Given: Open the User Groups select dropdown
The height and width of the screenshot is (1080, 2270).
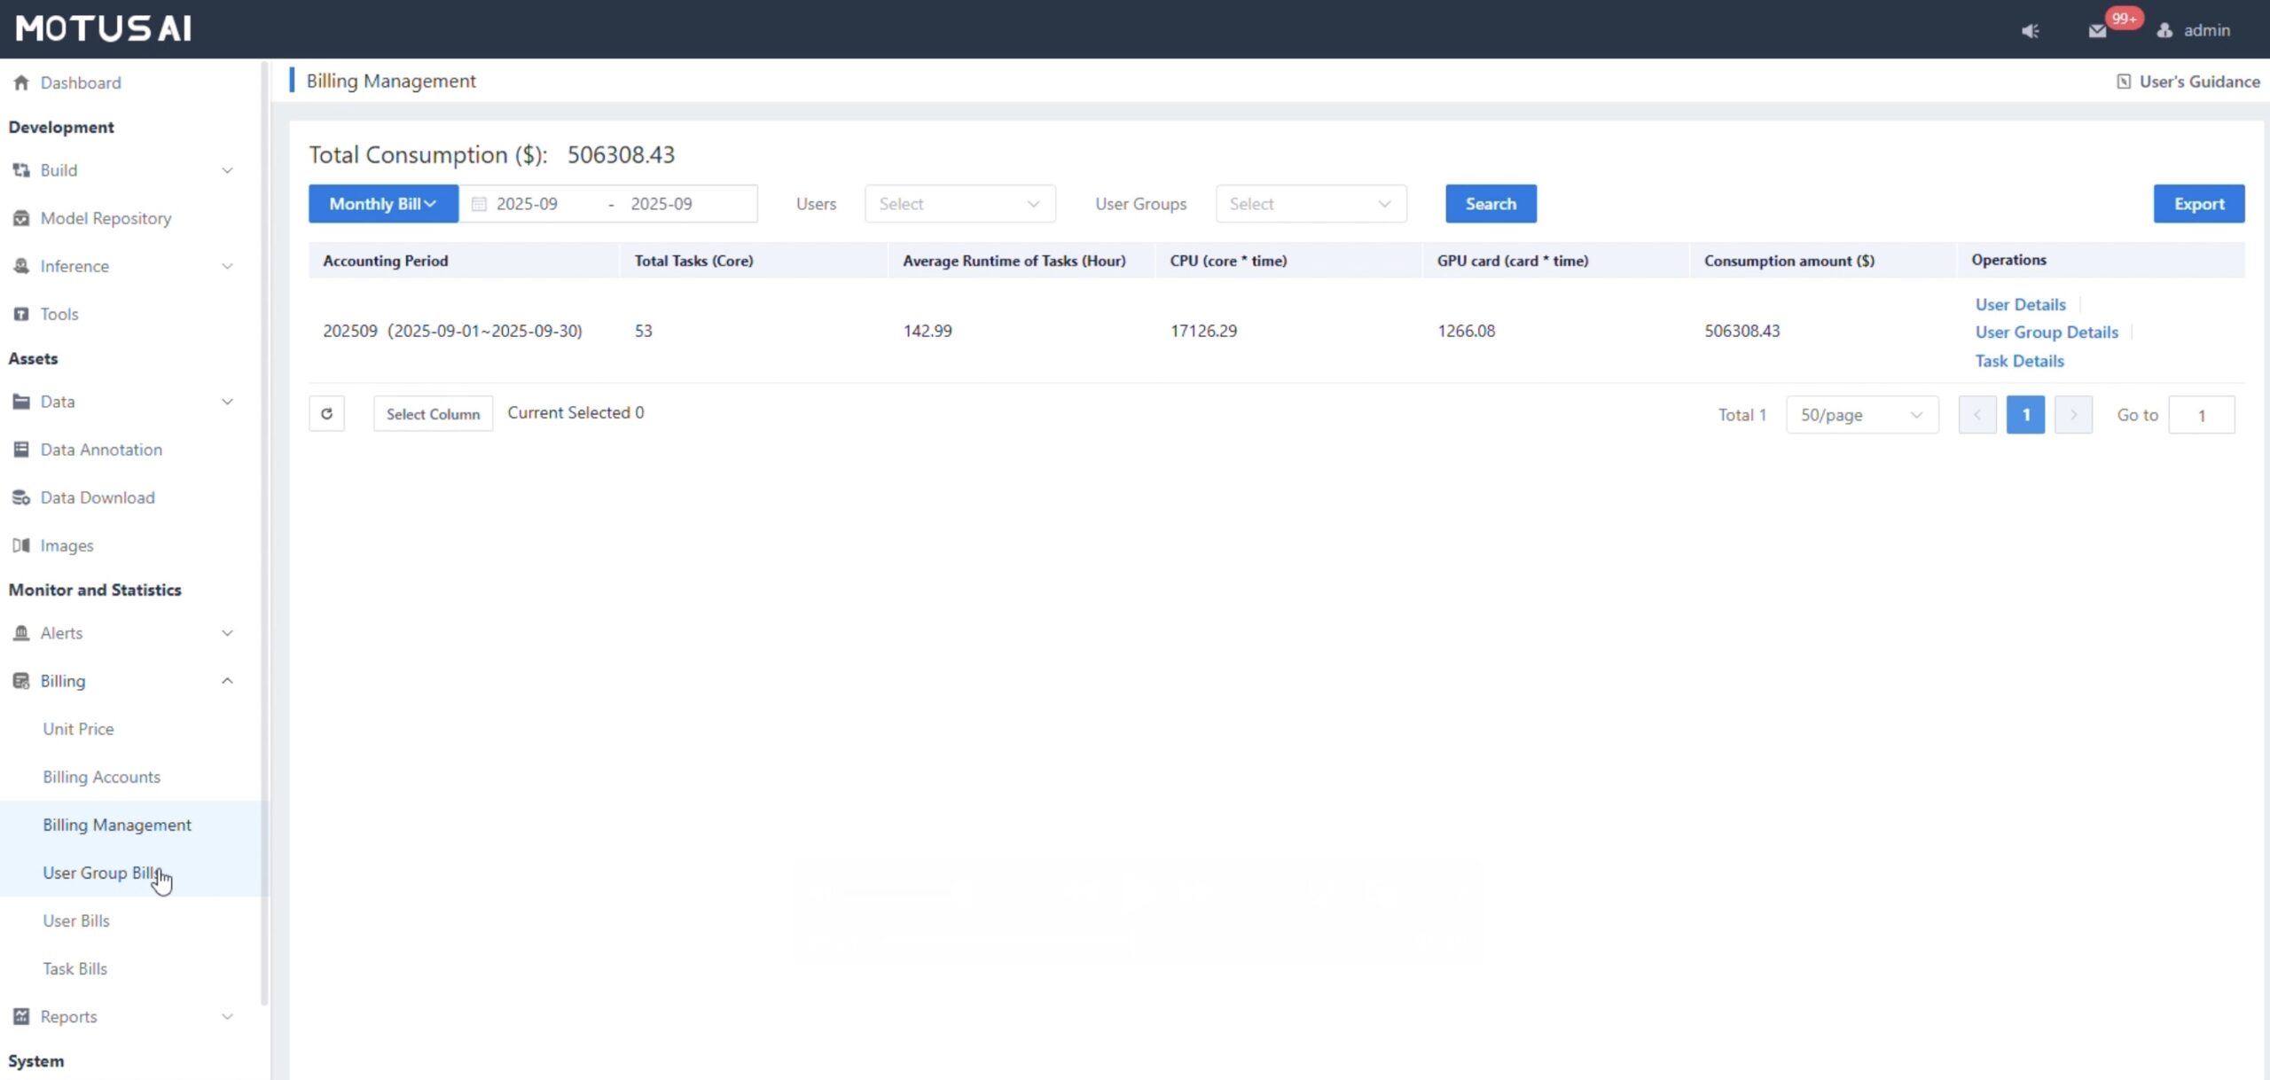Looking at the screenshot, I should click(1310, 204).
